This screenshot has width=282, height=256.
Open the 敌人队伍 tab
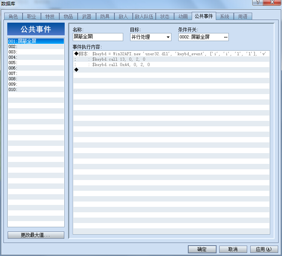coord(144,17)
